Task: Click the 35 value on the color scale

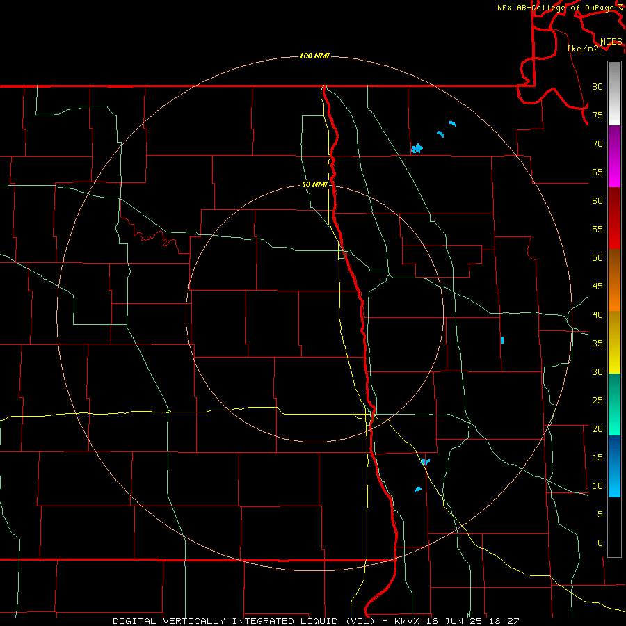Action: point(597,344)
